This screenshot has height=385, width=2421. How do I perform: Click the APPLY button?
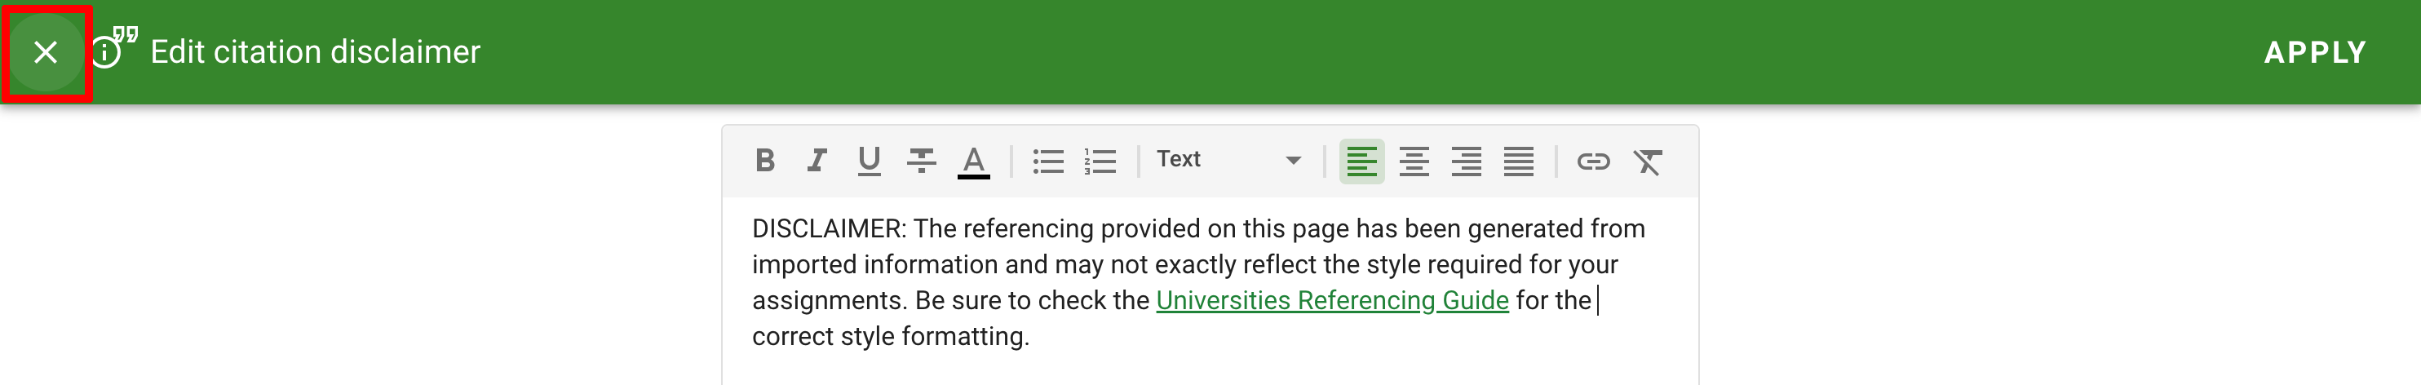(2314, 52)
